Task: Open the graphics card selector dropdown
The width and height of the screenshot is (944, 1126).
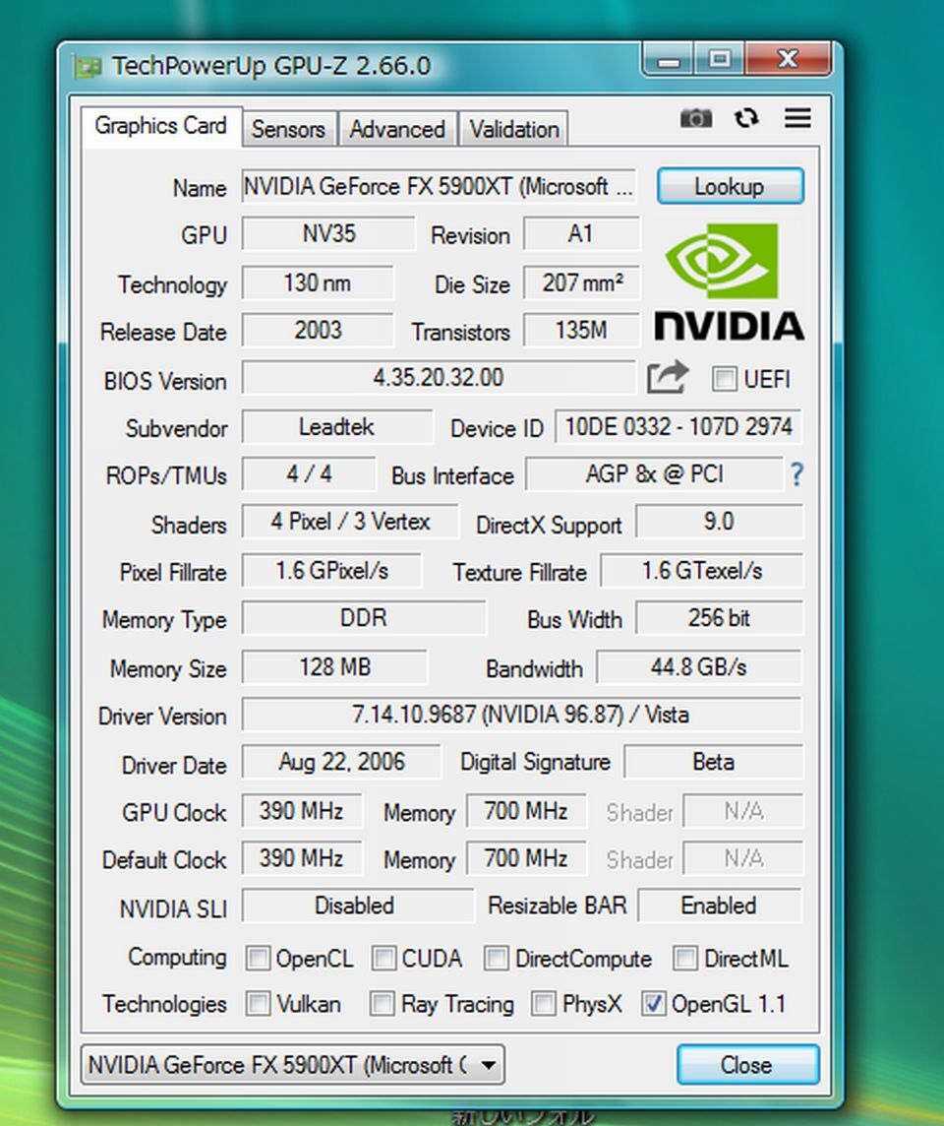Action: coord(293,1064)
